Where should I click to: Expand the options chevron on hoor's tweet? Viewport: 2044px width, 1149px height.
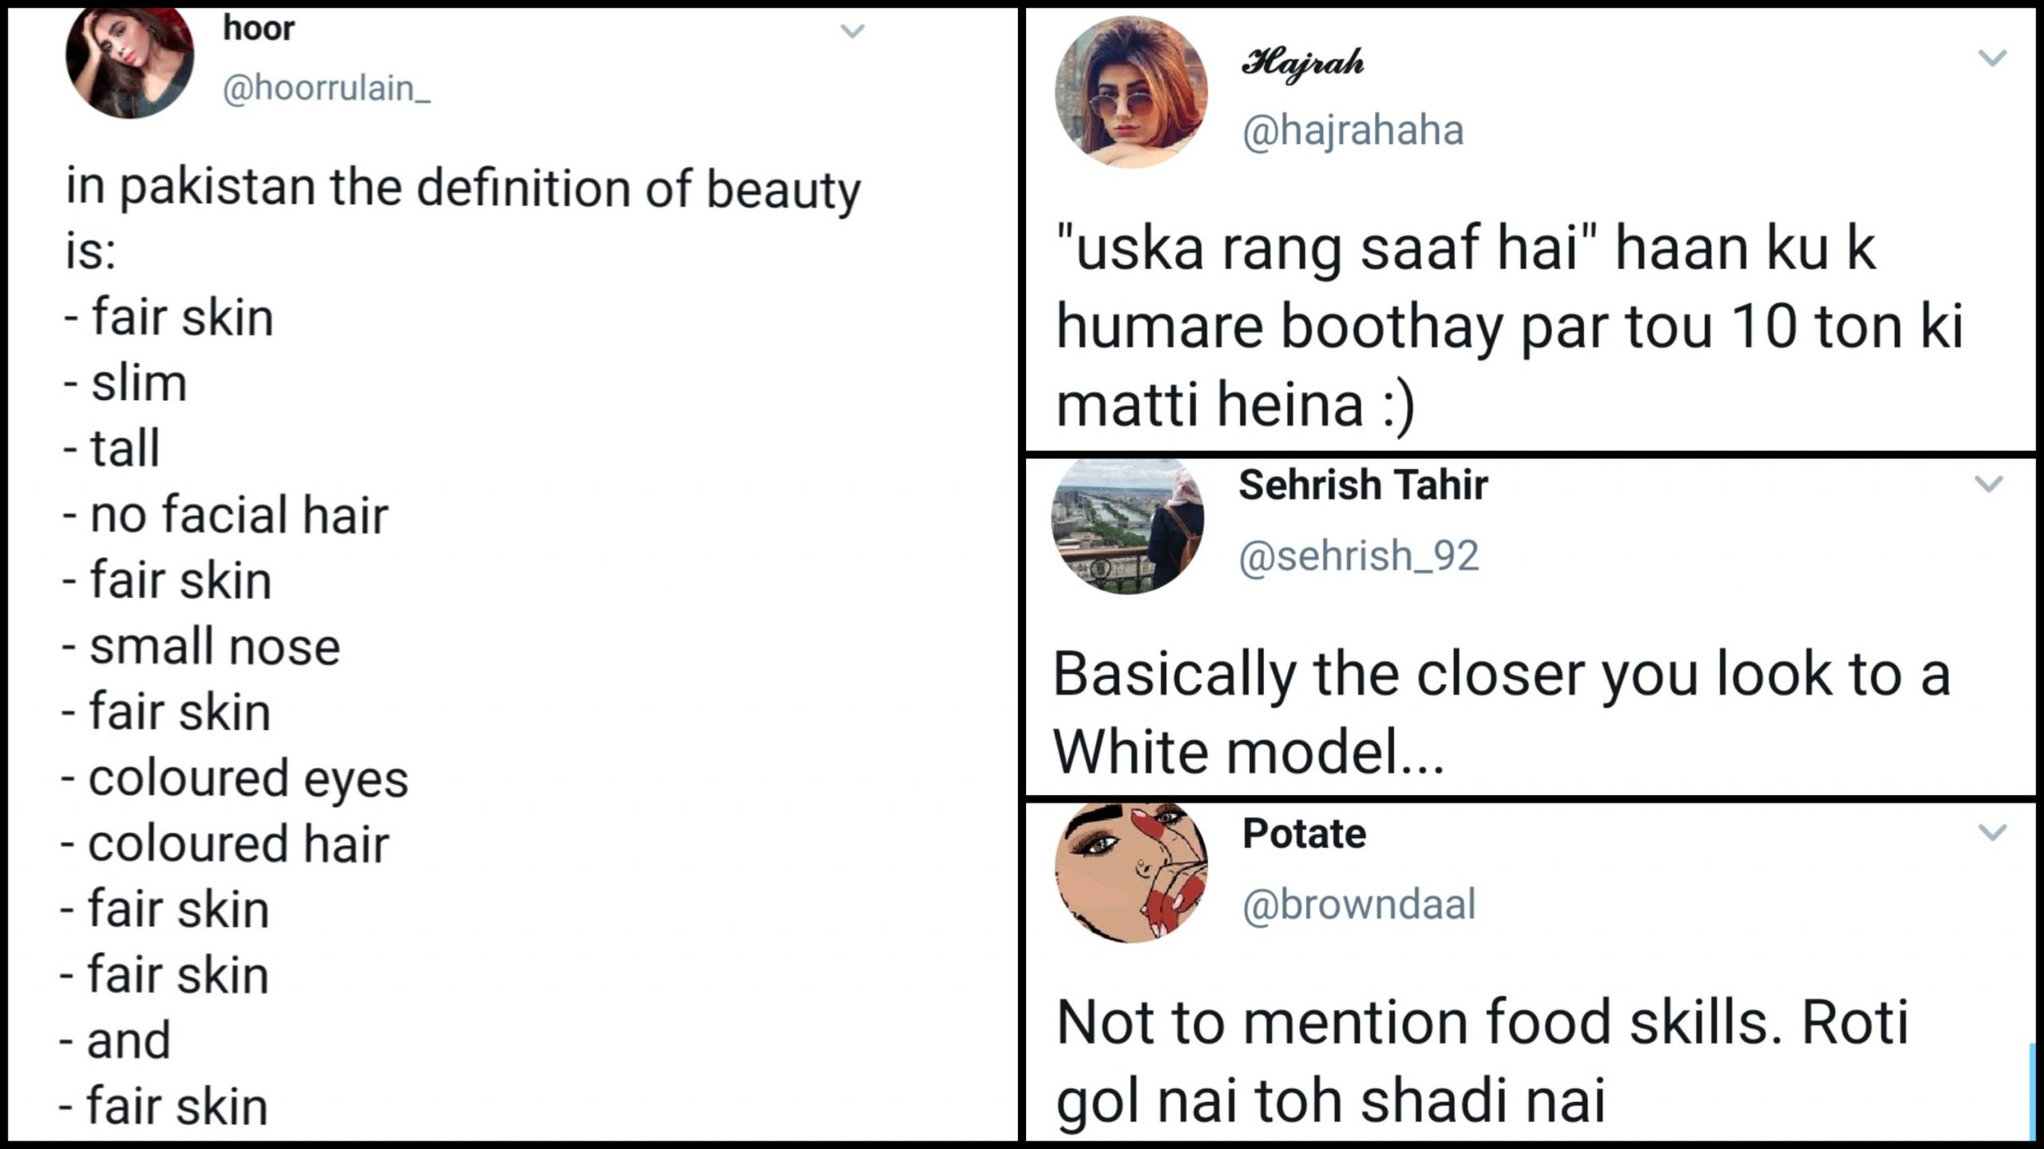click(x=853, y=32)
